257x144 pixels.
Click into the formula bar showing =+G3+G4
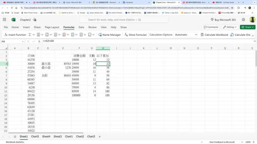click(x=147, y=41)
